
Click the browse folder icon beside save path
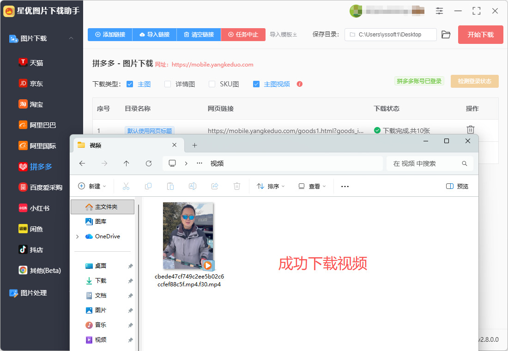coord(446,35)
